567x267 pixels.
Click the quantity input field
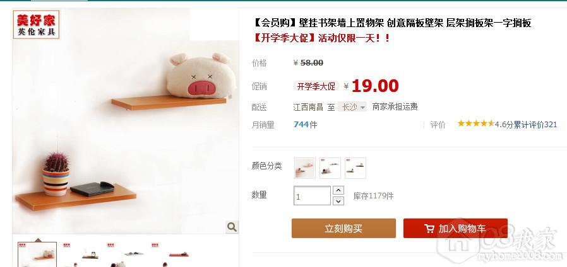pos(312,196)
